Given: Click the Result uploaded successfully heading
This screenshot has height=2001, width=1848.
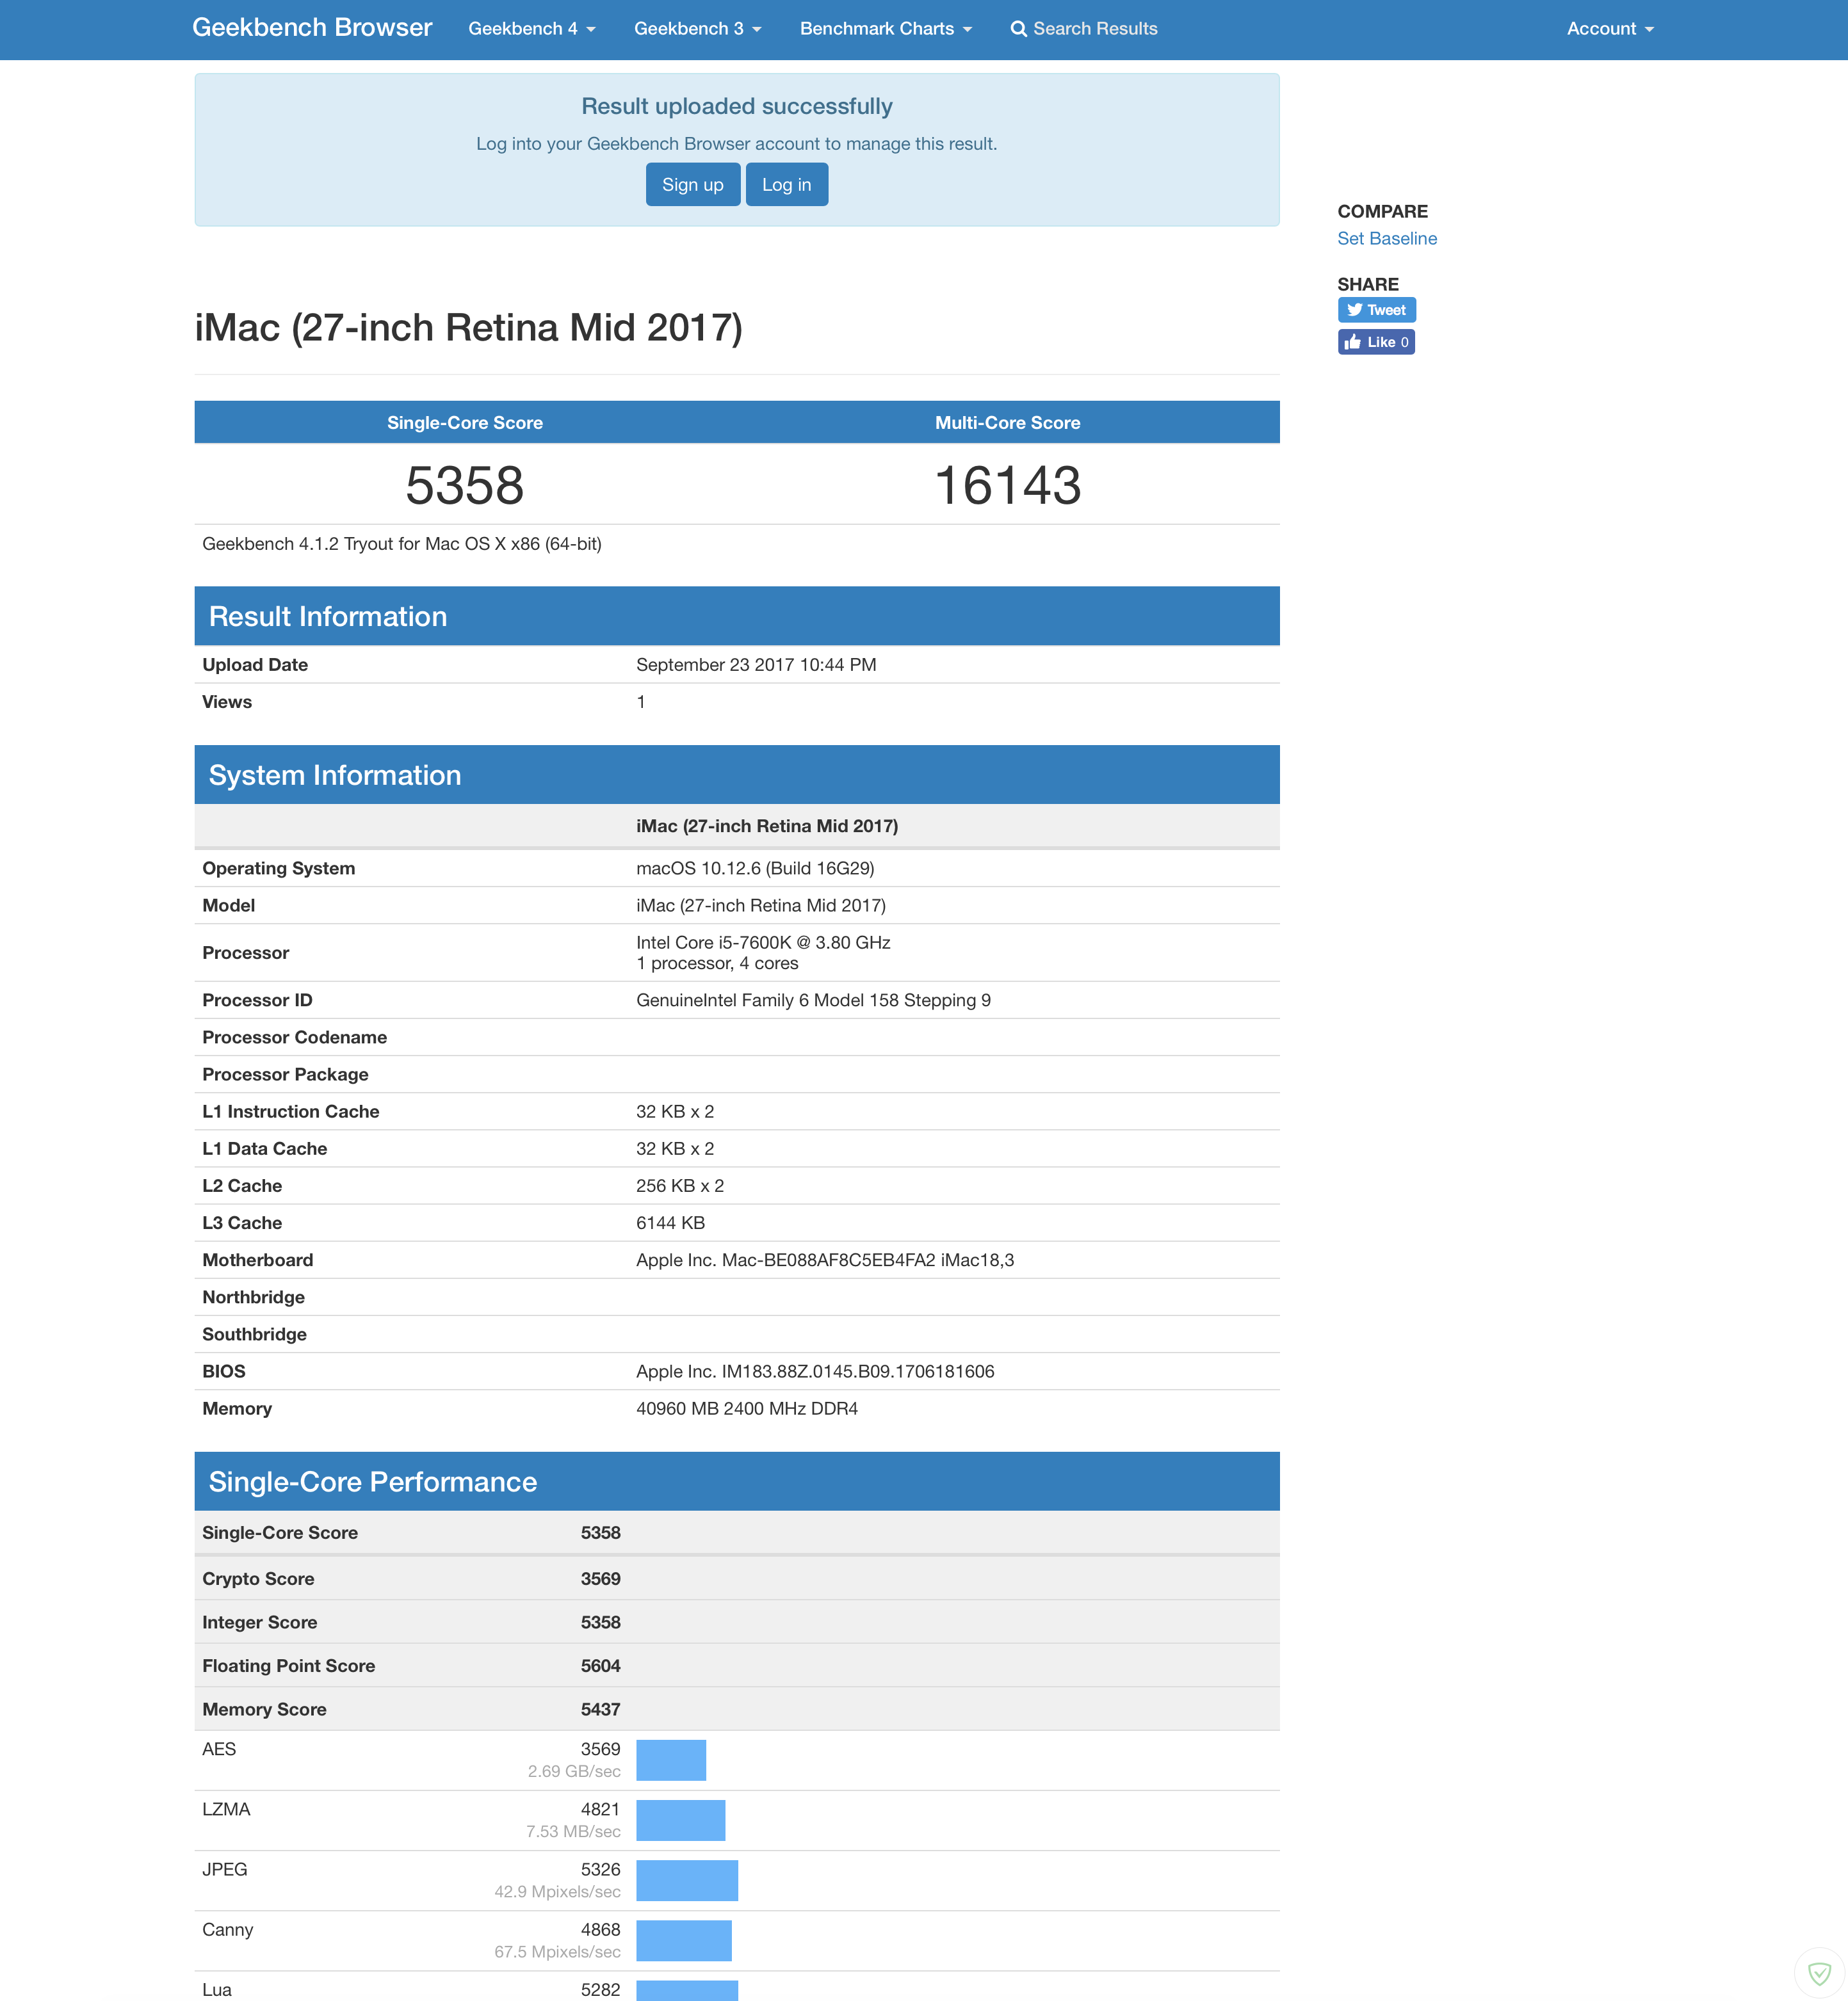Looking at the screenshot, I should pyautogui.click(x=737, y=106).
